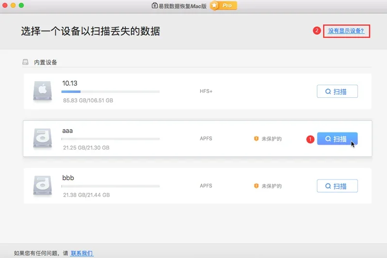Click the APFS label for aaa
This screenshot has height=258, width=387.
click(x=206, y=138)
